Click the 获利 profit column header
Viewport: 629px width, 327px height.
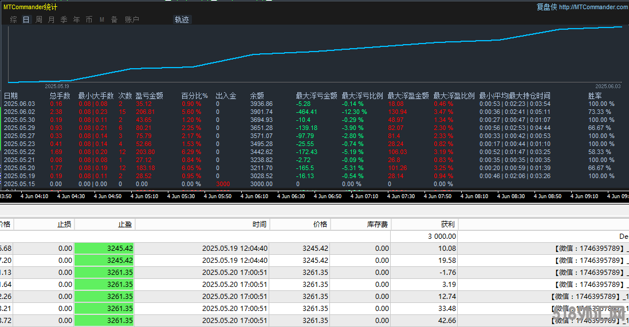pos(424,224)
